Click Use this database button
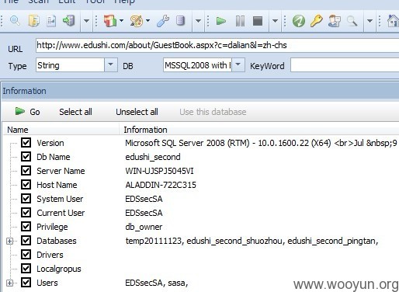Viewport: 399px width, 292px height. click(x=213, y=112)
